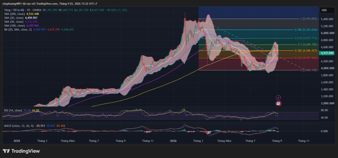The image size is (338, 158).
Task: Select the SMA (20, close) indicator legend
Action: (x=13, y=18)
